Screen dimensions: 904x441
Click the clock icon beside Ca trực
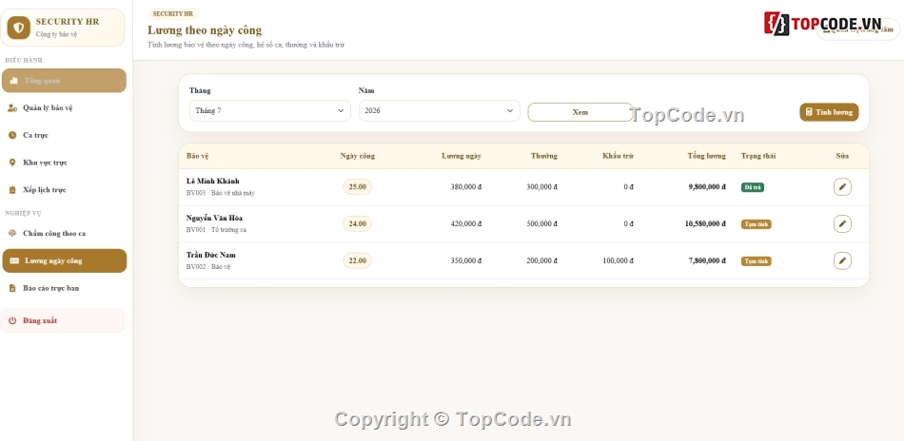12,135
